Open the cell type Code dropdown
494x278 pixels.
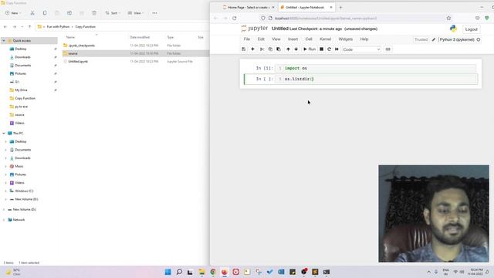(361, 49)
